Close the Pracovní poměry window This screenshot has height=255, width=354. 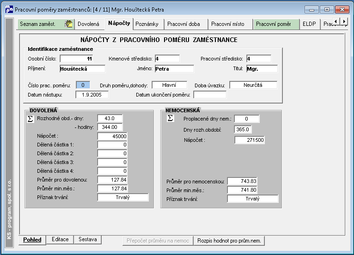coord(342,10)
